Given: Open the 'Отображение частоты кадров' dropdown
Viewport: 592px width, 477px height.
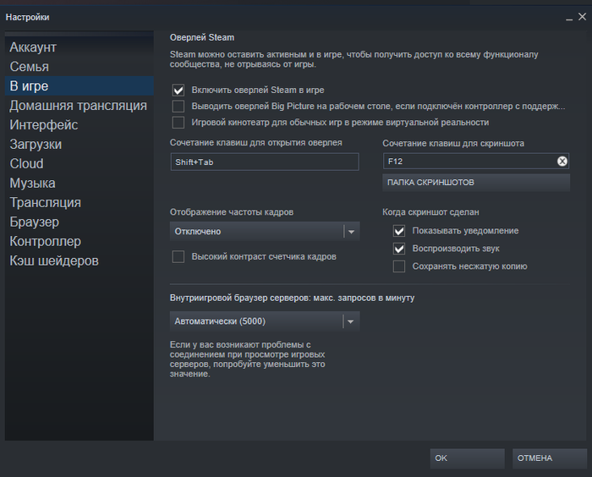Looking at the screenshot, I should 265,231.
